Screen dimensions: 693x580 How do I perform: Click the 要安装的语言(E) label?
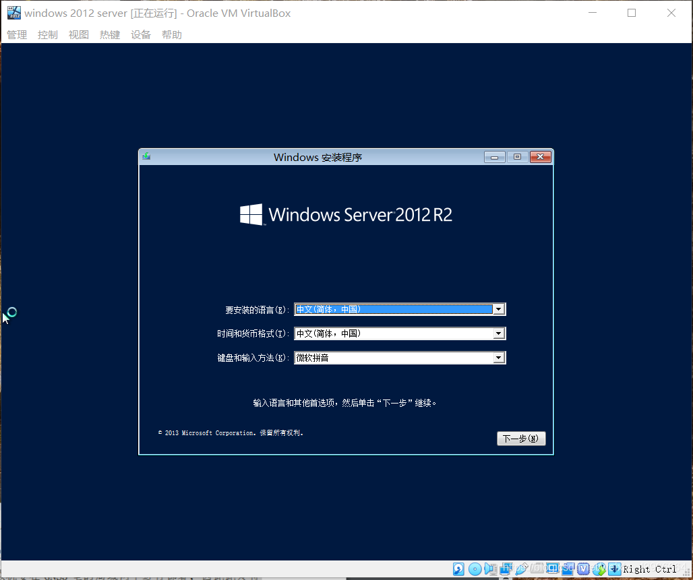tap(258, 310)
